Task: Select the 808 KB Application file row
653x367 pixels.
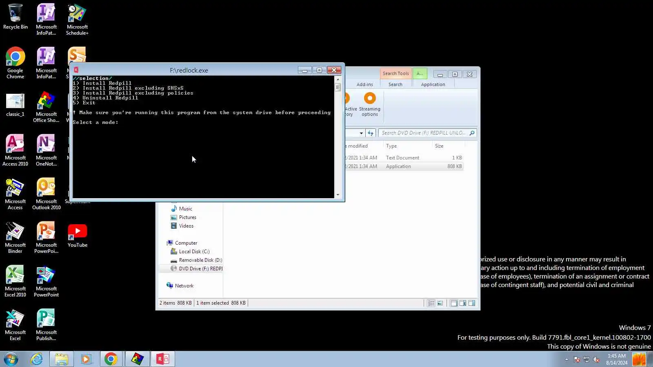Action: (404, 166)
